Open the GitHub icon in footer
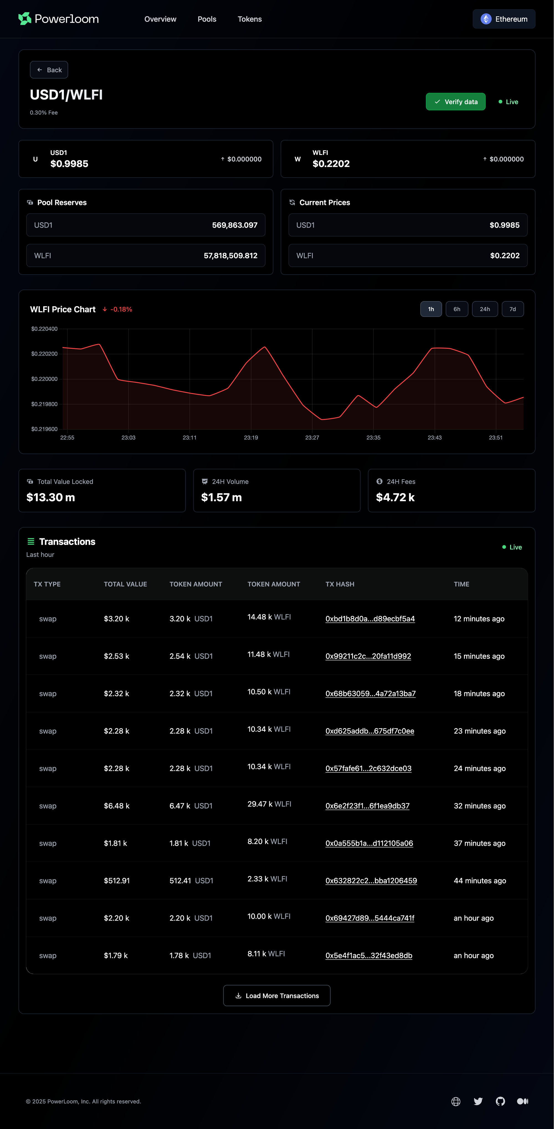 (500, 1101)
